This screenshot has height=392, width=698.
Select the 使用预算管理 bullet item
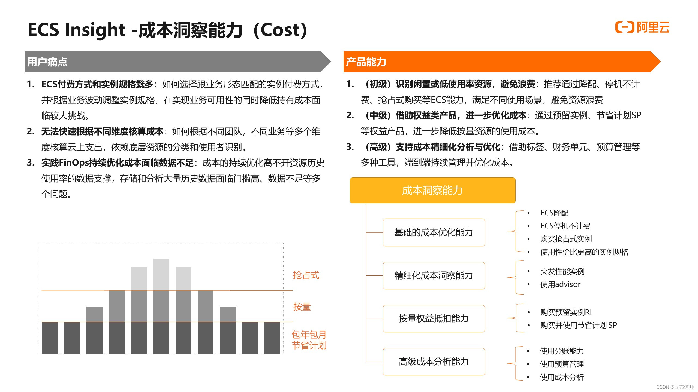(x=562, y=364)
